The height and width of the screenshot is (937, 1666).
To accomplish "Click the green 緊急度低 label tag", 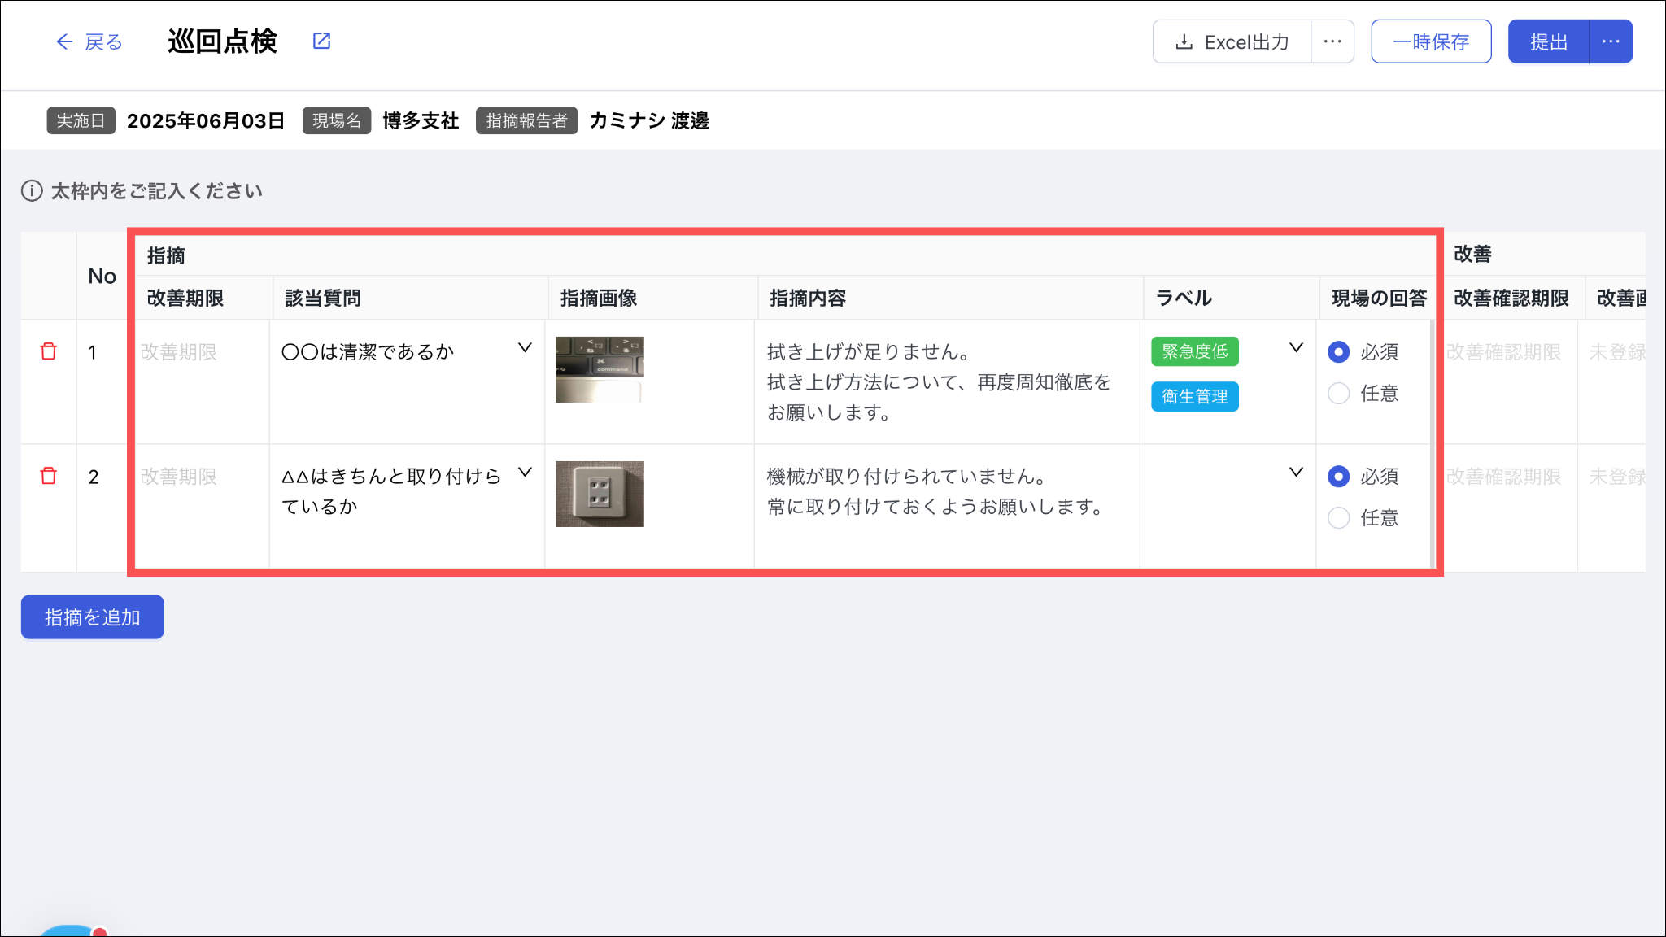I will tap(1194, 351).
